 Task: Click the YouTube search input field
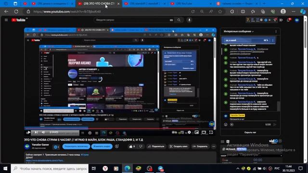click(x=131, y=20)
